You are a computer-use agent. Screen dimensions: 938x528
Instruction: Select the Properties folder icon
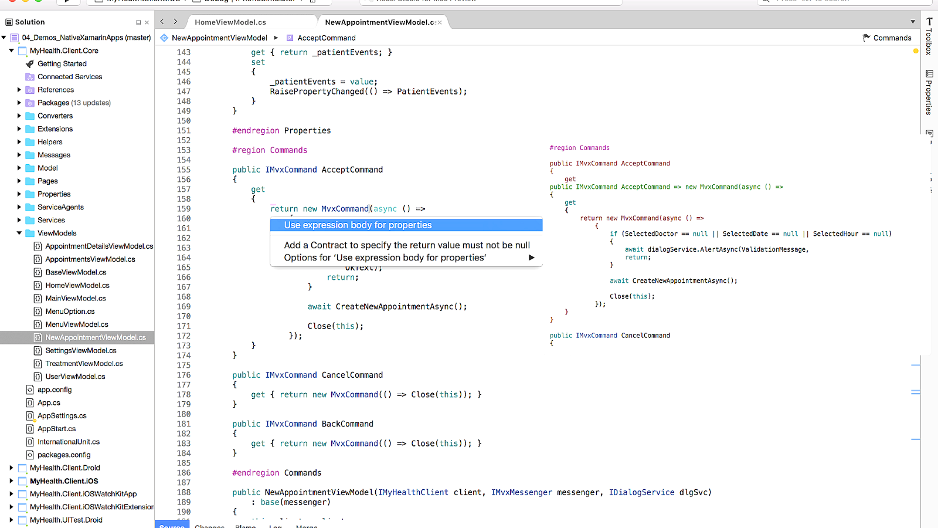pos(30,194)
